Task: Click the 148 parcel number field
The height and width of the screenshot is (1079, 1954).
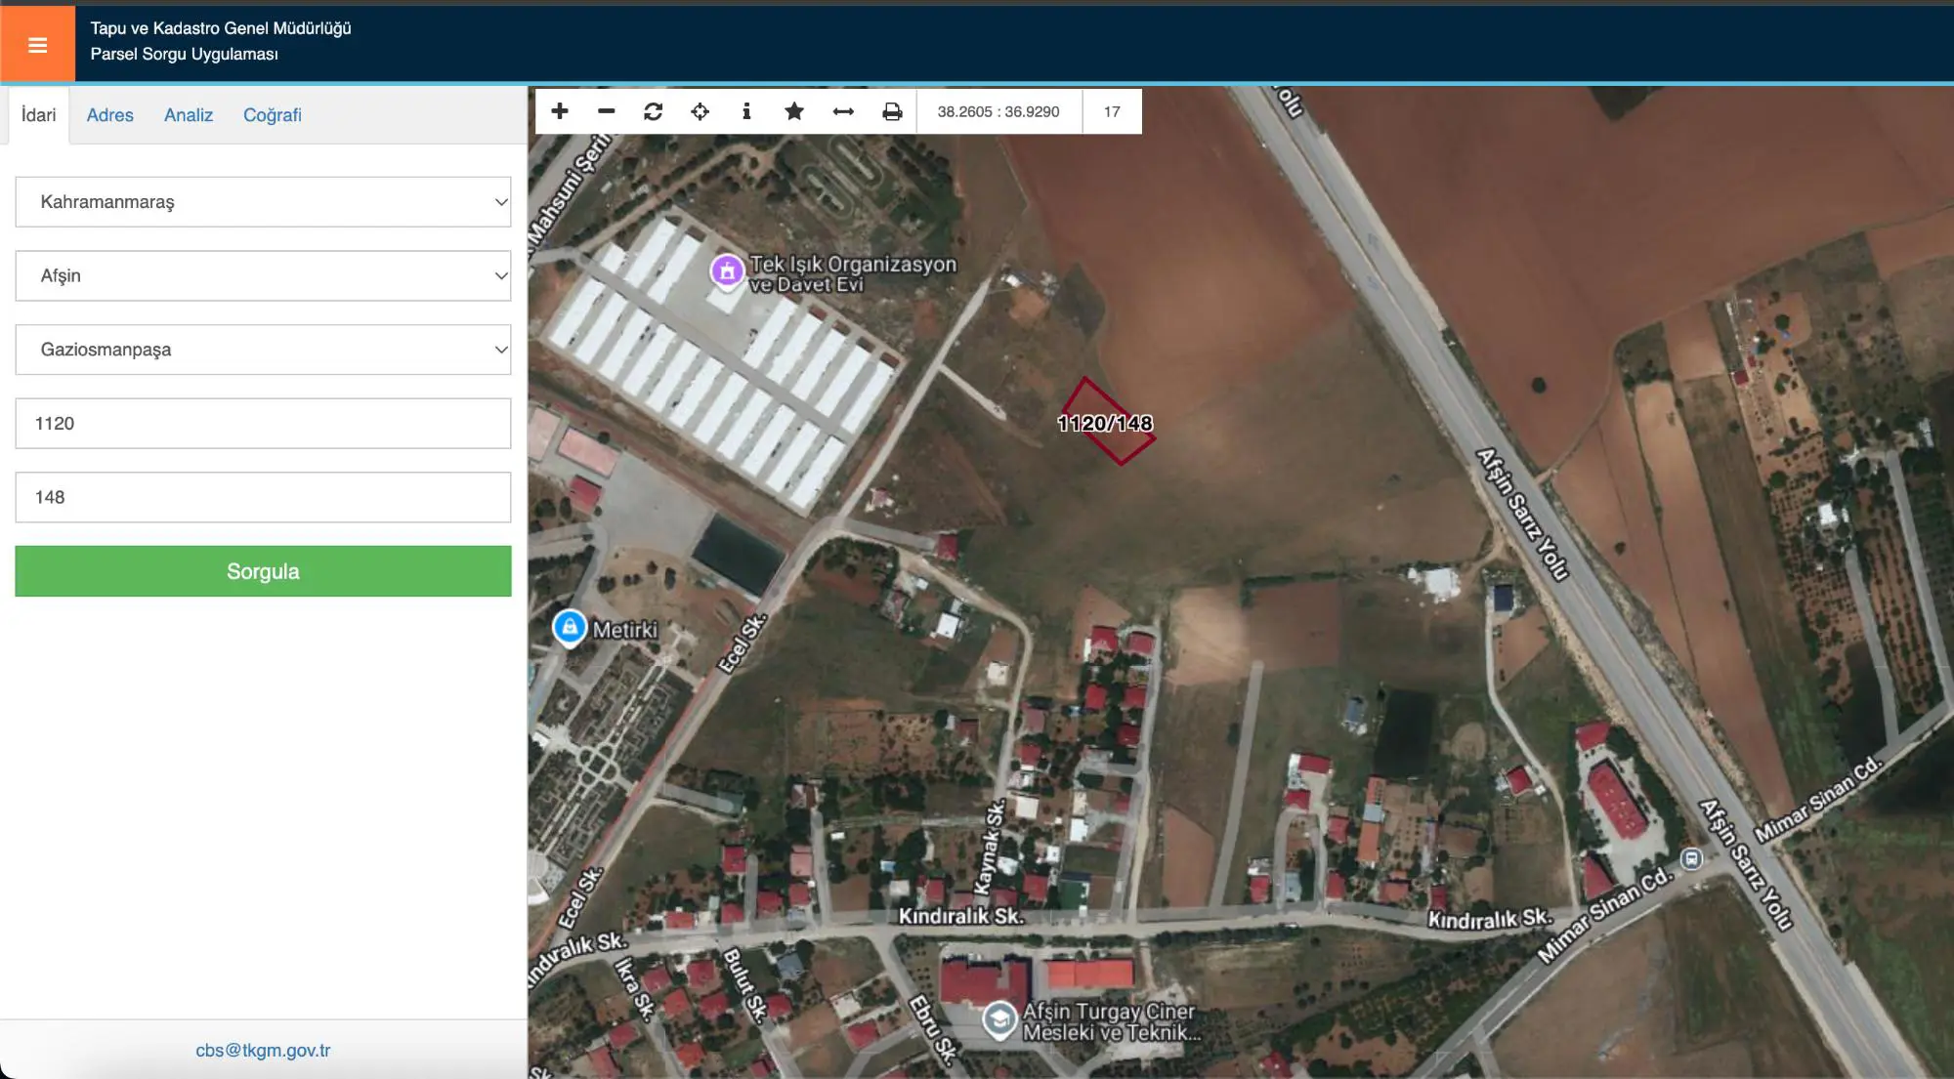Action: tap(263, 497)
